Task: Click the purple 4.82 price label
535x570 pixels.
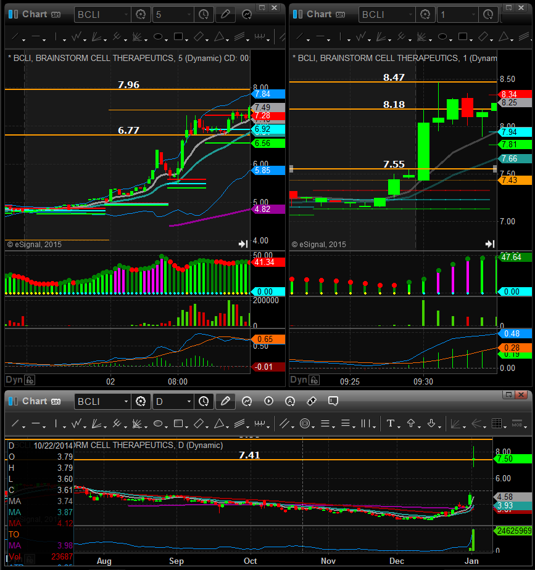Action: click(x=268, y=209)
